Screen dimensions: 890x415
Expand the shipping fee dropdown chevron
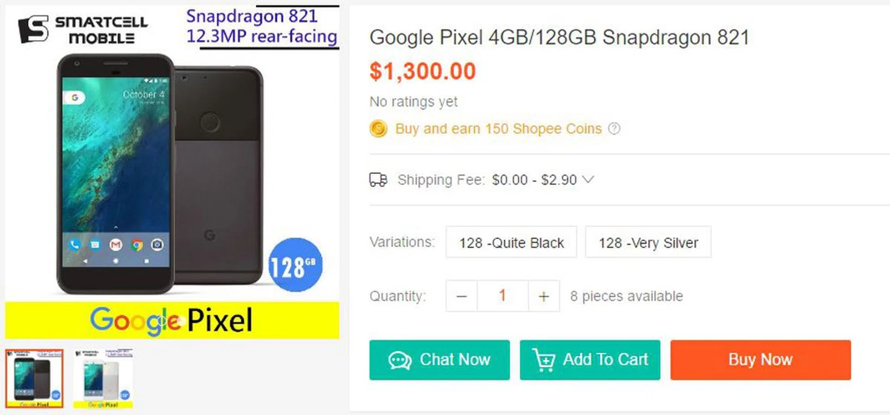click(x=588, y=179)
